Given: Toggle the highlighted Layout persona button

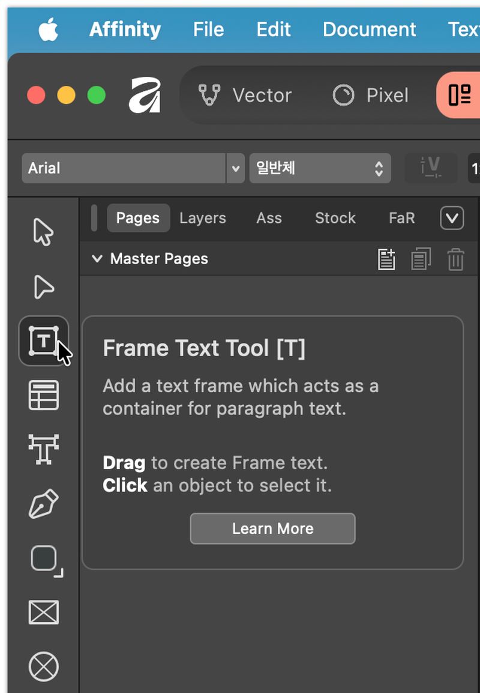Looking at the screenshot, I should pyautogui.click(x=459, y=95).
